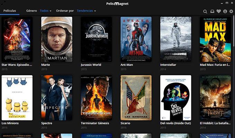Image resolution: width=235 pixels, height=138 pixels.
Task: Click the 'El Hobbit: La batalla...' title
Action: tap(215, 123)
